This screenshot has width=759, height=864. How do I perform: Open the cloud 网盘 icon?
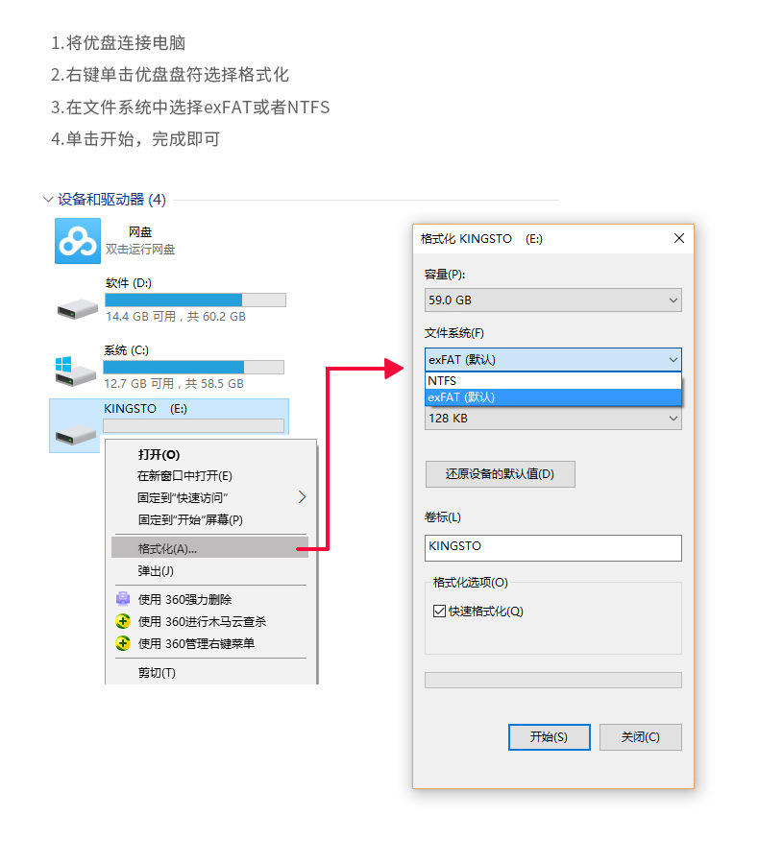(78, 241)
